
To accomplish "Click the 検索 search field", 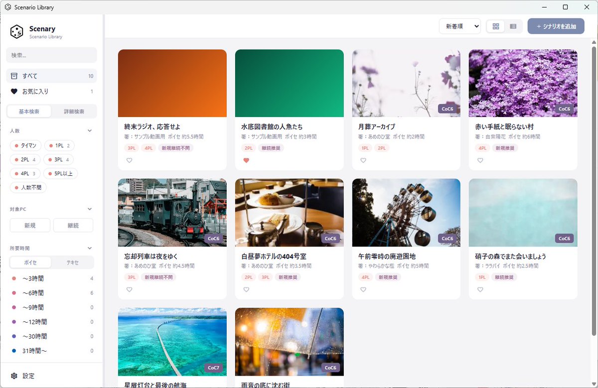I will click(x=51, y=55).
